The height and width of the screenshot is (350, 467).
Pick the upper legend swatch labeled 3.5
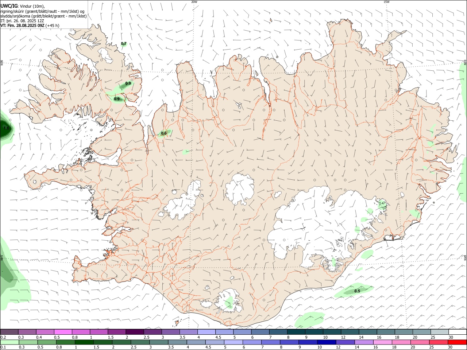(188, 332)
